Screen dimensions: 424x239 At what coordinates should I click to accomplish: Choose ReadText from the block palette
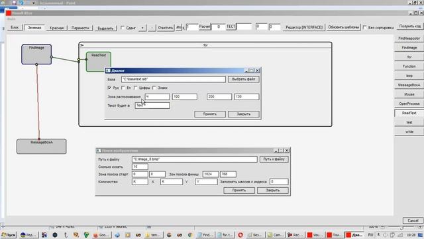point(409,113)
